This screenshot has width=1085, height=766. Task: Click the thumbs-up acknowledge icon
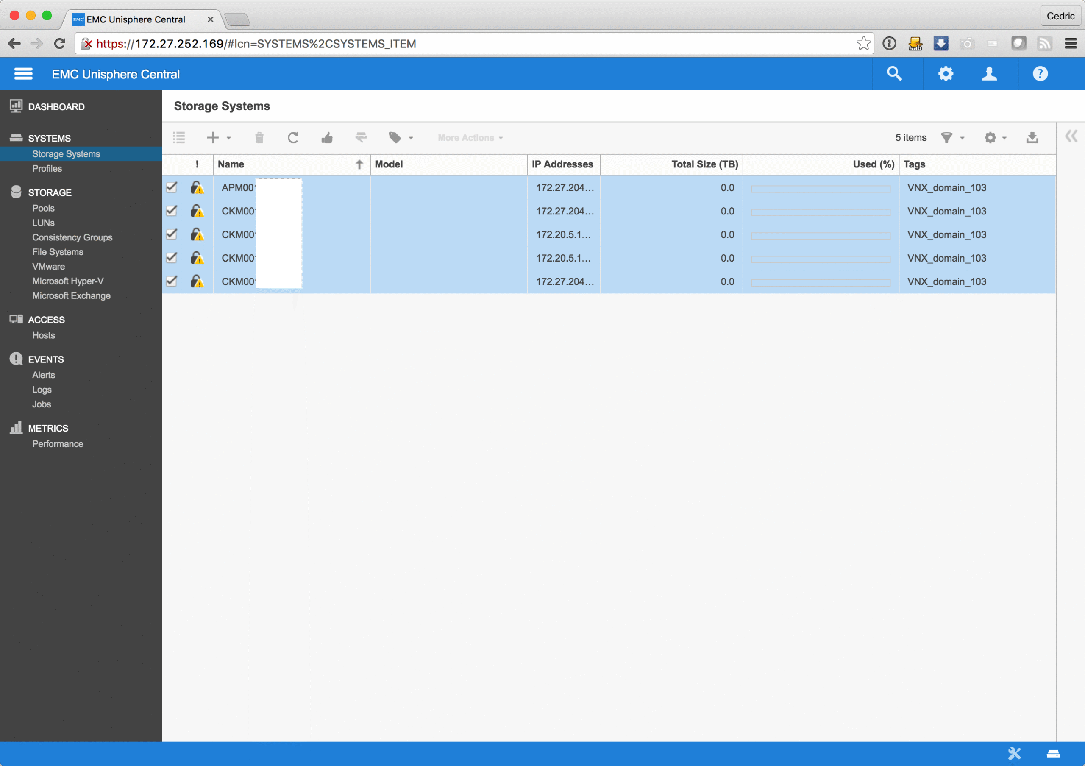click(327, 137)
